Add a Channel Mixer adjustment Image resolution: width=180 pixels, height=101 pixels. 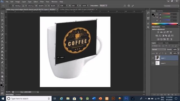point(169,36)
